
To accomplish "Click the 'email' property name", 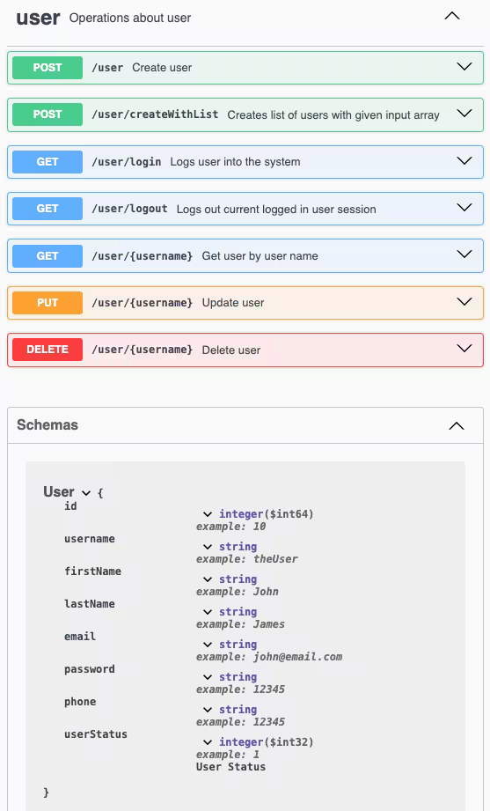I will pos(80,637).
